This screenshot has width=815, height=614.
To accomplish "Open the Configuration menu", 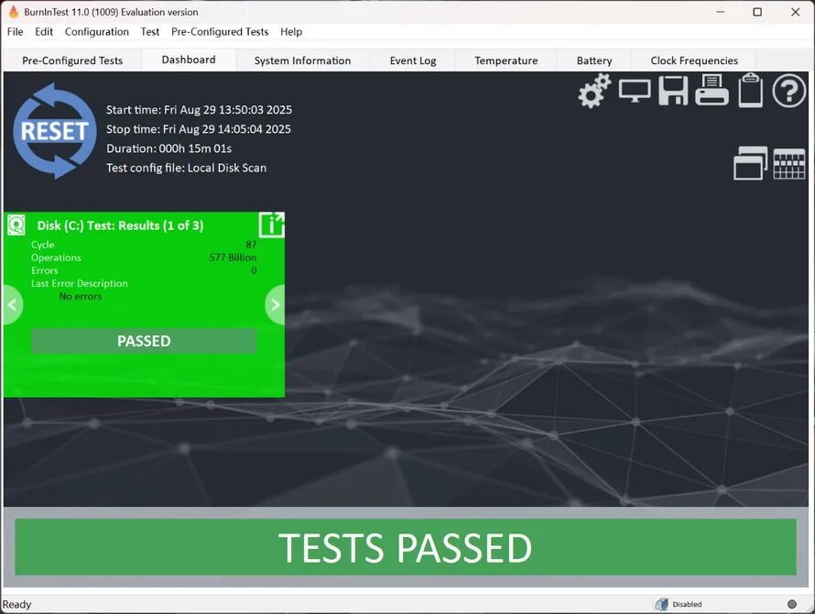I will (x=97, y=32).
